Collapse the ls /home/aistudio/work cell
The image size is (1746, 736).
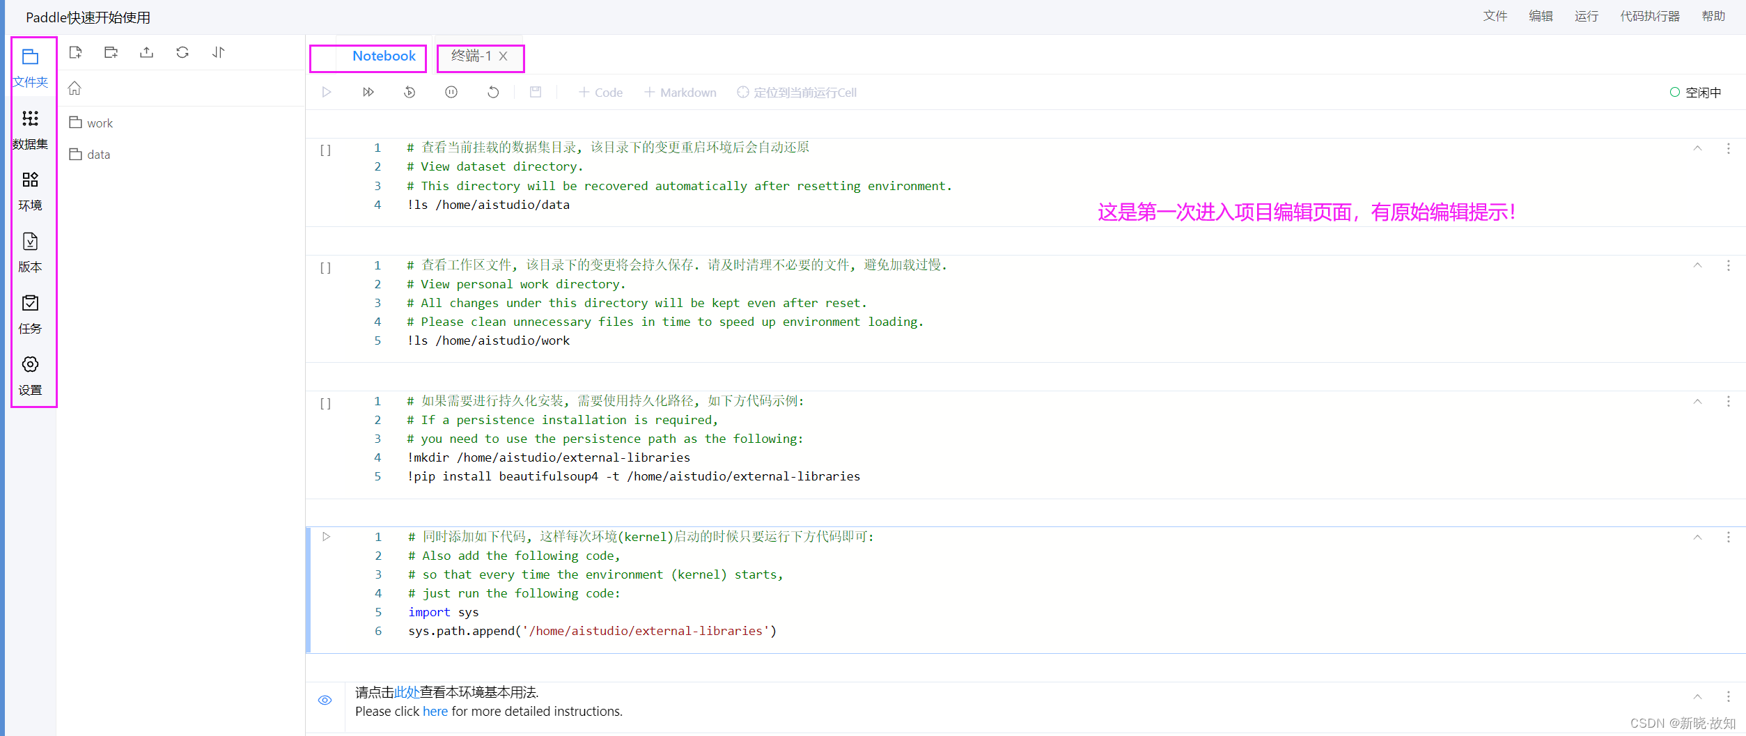tap(1698, 265)
